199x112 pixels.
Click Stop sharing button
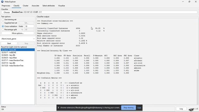coord(128,108)
